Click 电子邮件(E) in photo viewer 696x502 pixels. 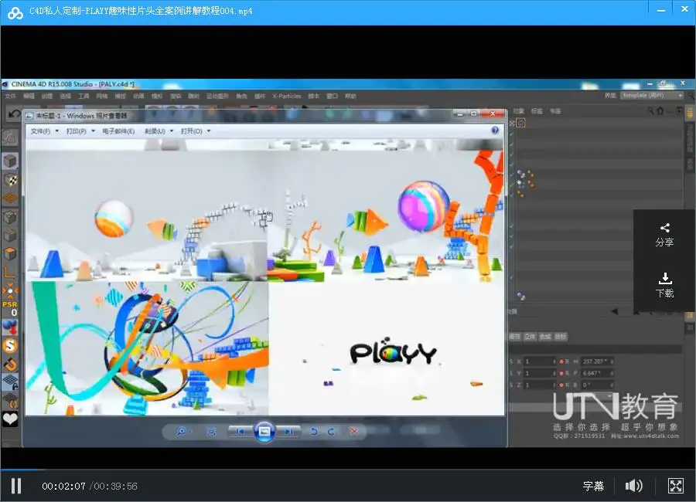point(118,131)
